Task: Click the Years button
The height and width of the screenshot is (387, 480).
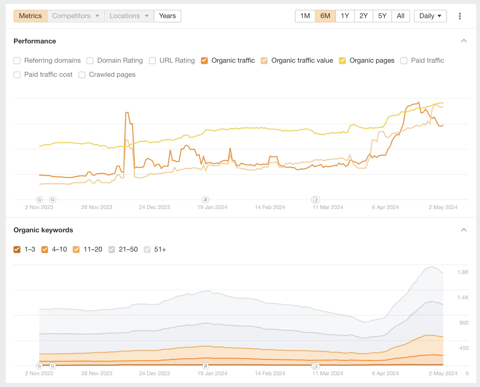Action: click(x=167, y=16)
